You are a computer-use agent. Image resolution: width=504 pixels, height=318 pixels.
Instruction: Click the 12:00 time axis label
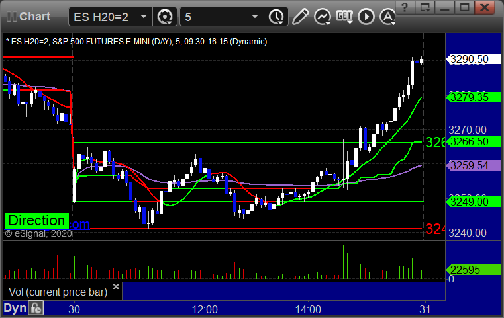pyautogui.click(x=205, y=309)
